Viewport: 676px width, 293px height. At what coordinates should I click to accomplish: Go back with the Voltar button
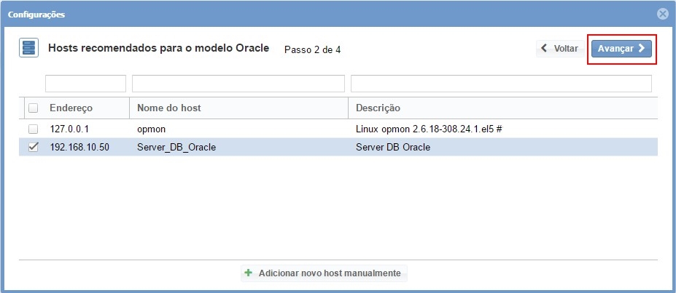click(x=560, y=49)
